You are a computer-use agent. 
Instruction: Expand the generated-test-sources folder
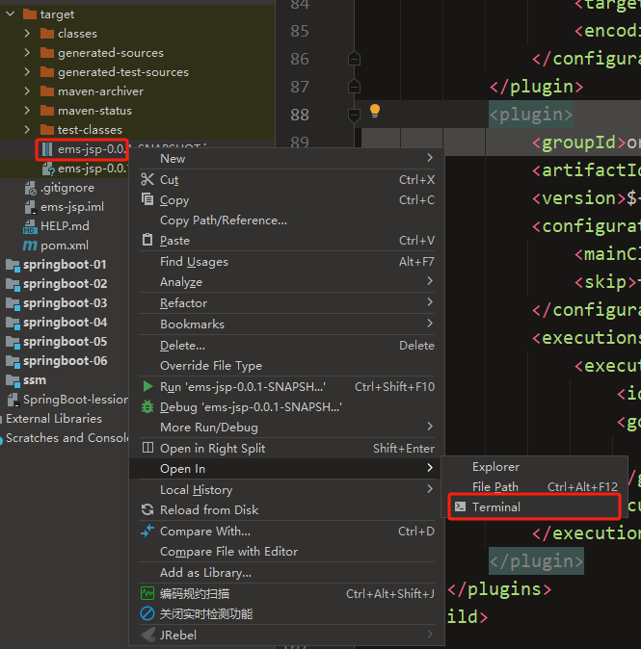click(27, 71)
